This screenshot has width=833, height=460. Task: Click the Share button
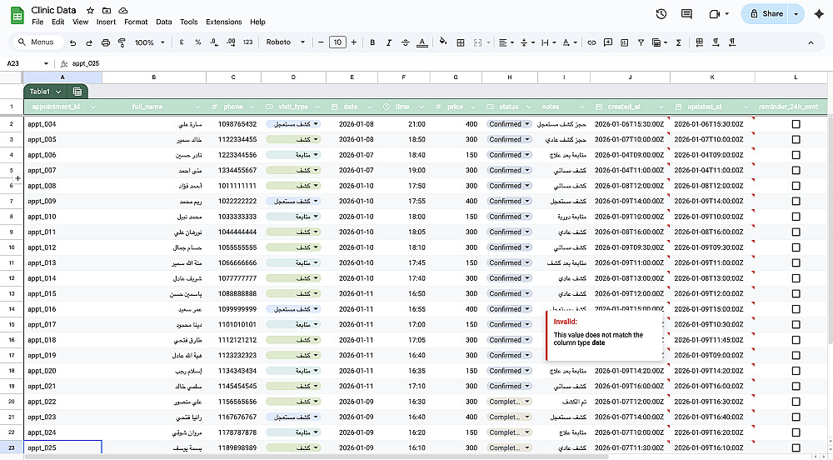pyautogui.click(x=766, y=14)
